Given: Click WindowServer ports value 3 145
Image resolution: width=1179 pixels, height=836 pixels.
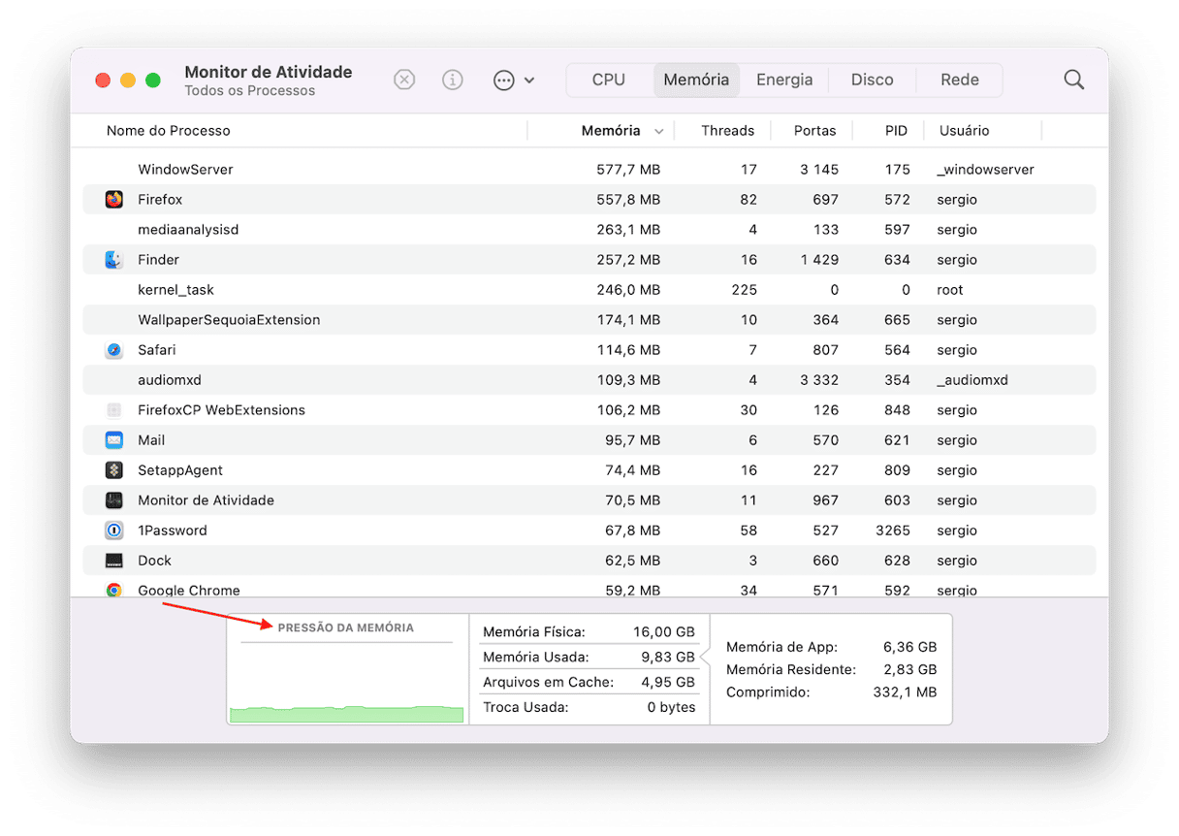Looking at the screenshot, I should [x=819, y=170].
